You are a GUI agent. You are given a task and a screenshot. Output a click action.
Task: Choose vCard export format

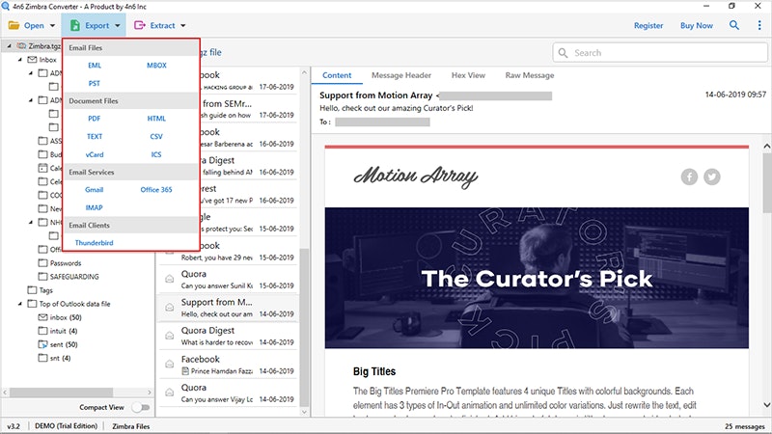[x=95, y=154]
